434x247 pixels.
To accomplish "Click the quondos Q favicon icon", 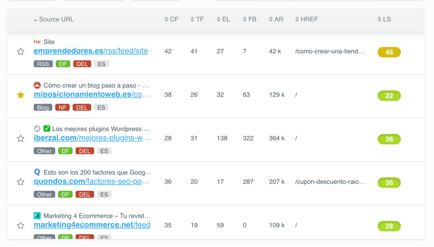I will tap(37, 172).
